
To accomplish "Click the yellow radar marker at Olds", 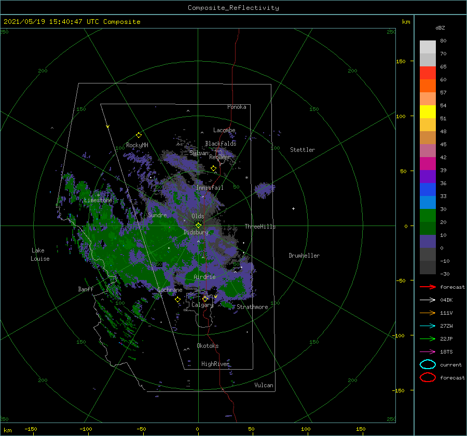I will [198, 226].
